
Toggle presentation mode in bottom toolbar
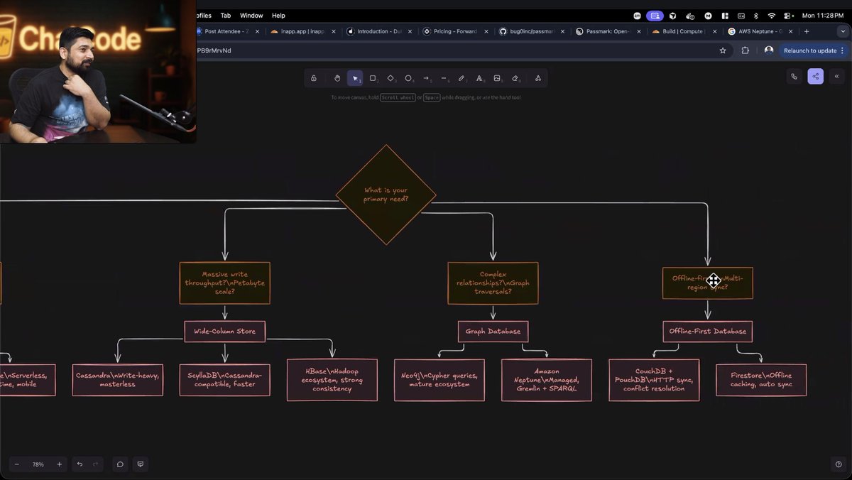(140, 464)
